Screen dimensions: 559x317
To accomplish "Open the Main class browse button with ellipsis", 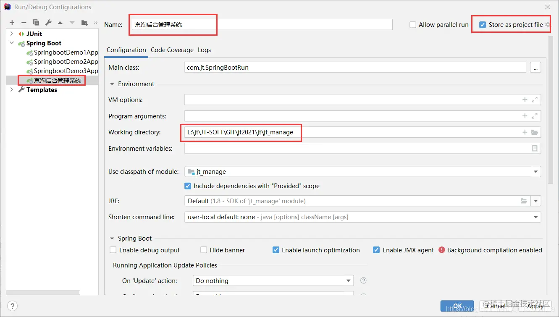I will 535,67.
